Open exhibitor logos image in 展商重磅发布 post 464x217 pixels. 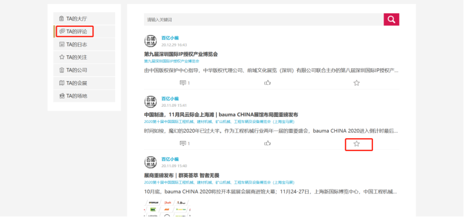click(x=168, y=208)
